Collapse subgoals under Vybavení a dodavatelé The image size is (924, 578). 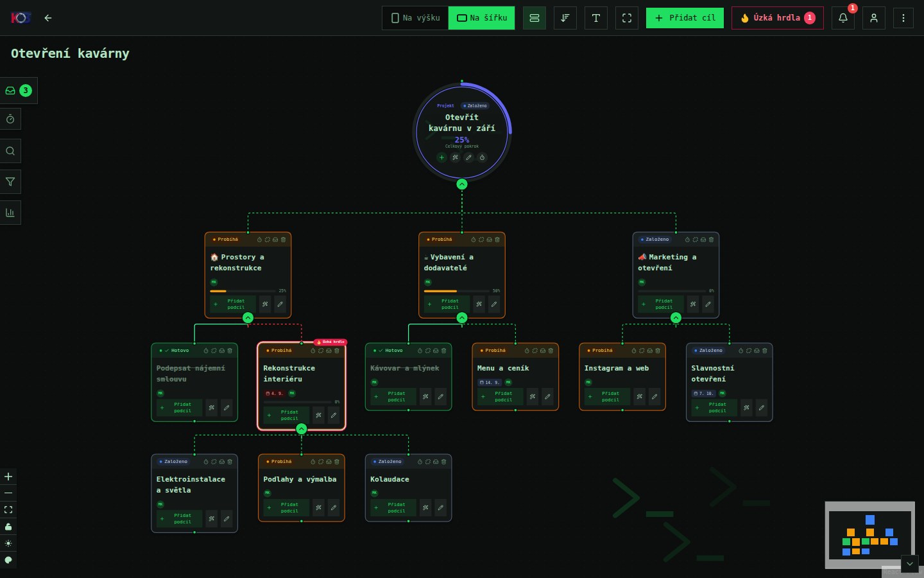[x=462, y=318]
